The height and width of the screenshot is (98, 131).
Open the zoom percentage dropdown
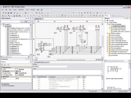[x=110, y=16]
